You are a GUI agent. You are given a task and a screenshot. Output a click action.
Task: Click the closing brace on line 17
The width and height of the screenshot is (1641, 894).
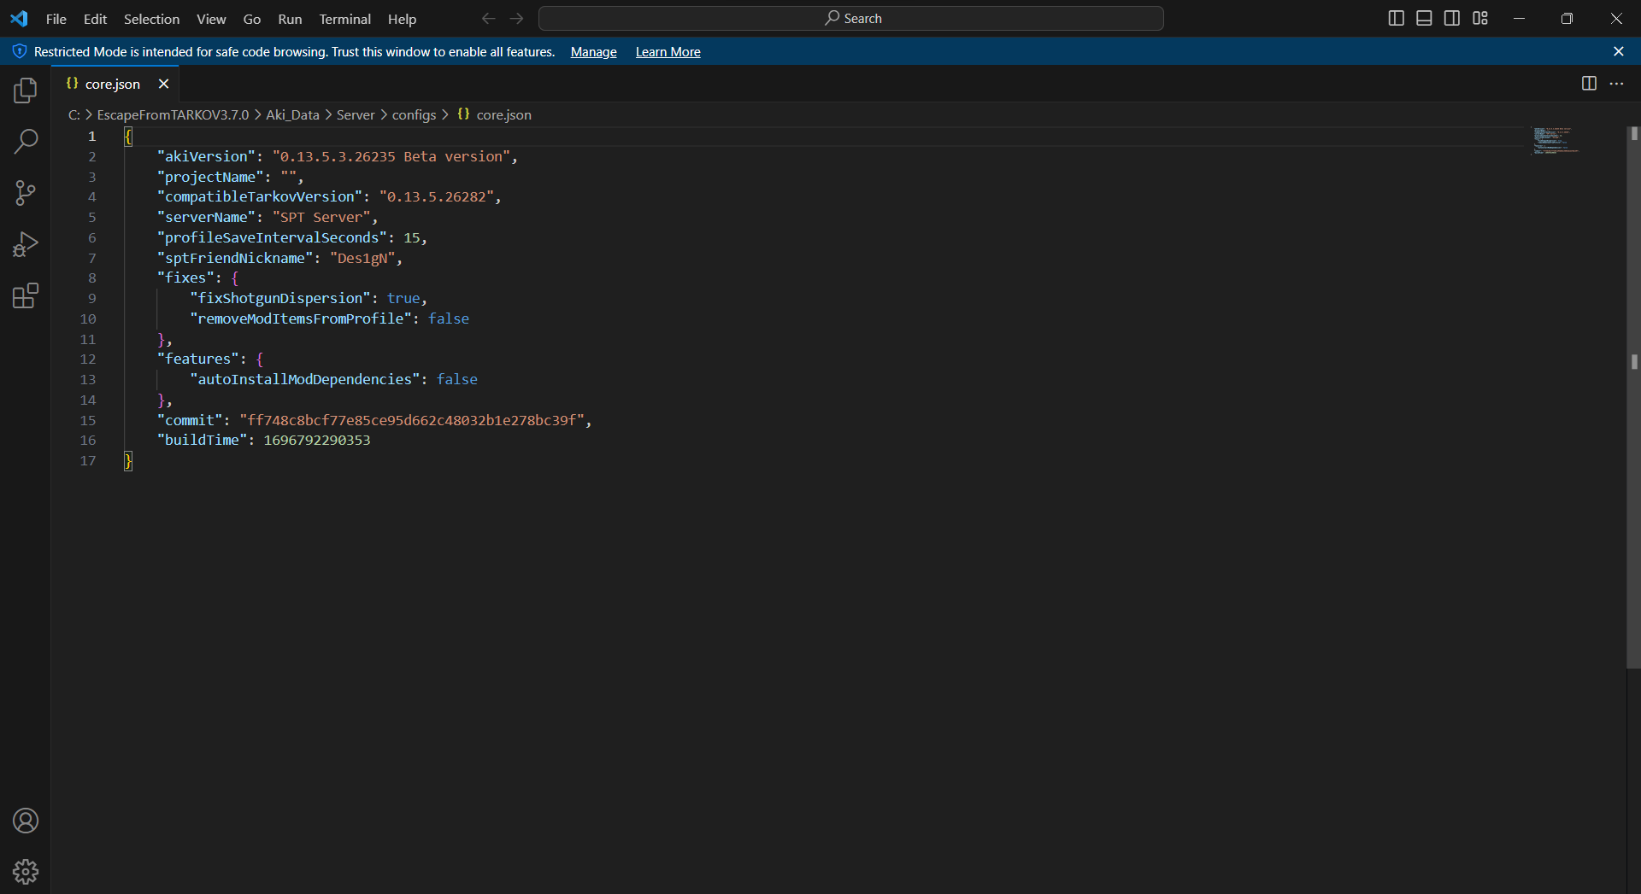(x=128, y=461)
